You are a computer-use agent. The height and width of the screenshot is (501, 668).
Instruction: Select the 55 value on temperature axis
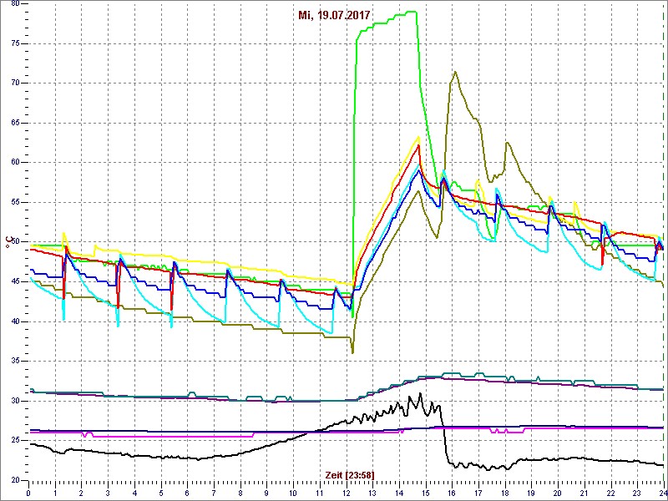[x=13, y=202]
